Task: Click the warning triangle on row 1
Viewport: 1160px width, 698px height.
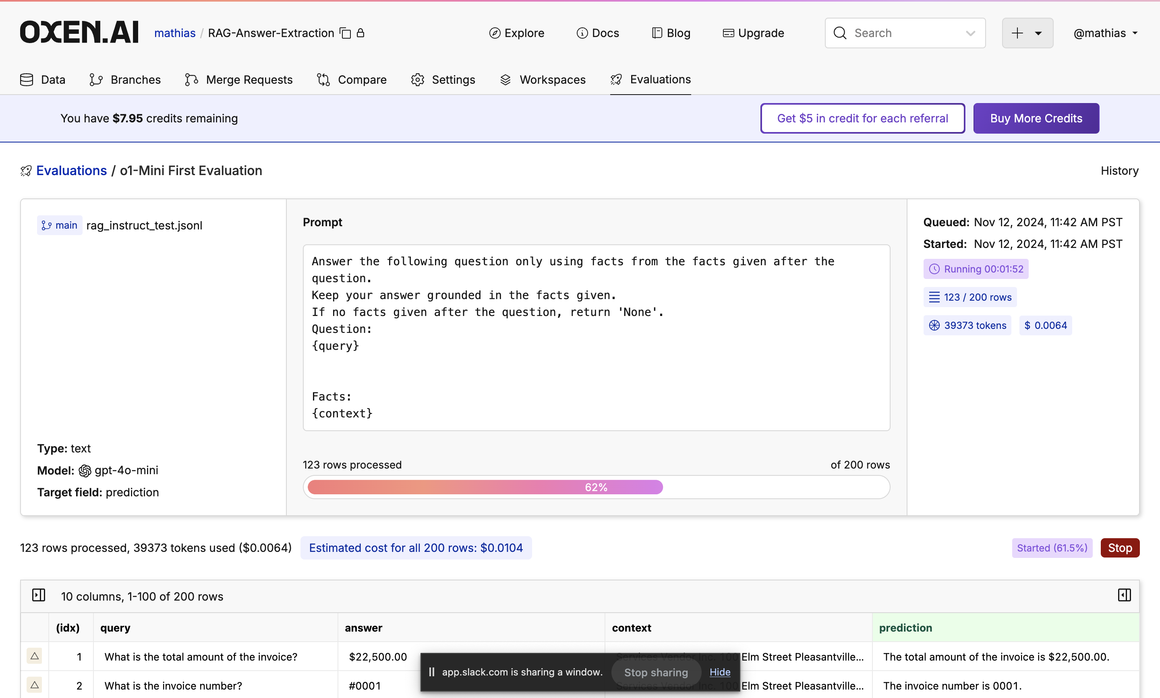Action: (34, 656)
